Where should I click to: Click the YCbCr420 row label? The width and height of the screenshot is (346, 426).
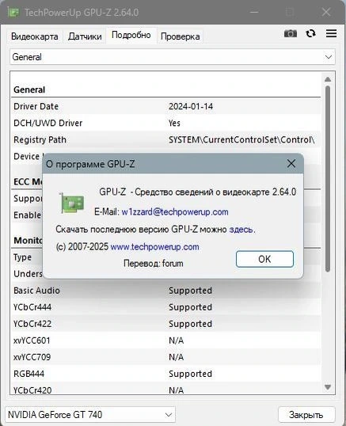(32, 390)
